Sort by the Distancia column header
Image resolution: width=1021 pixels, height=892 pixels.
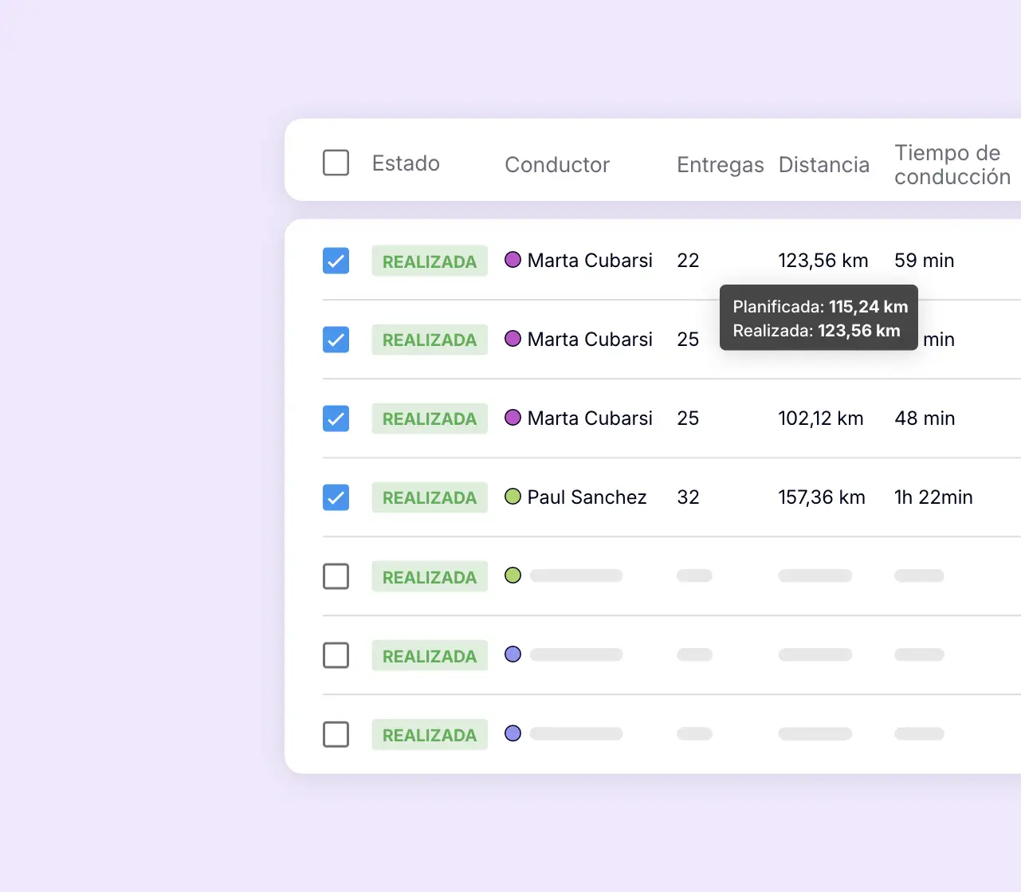coord(823,165)
